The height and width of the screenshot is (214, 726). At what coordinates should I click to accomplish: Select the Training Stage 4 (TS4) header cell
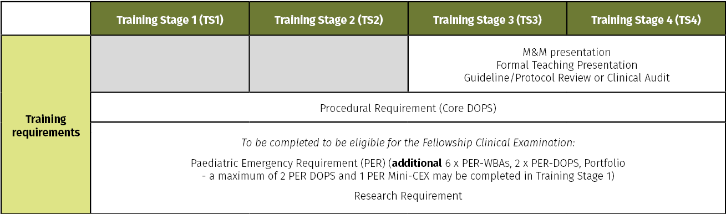tap(646, 19)
